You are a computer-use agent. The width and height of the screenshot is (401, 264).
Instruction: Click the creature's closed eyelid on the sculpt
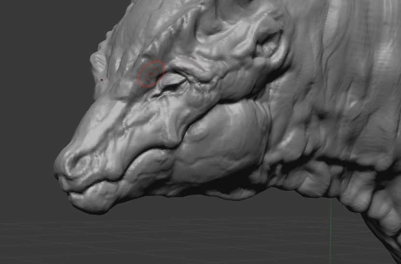point(173,80)
